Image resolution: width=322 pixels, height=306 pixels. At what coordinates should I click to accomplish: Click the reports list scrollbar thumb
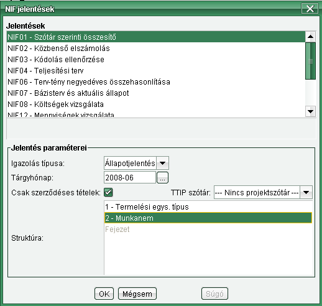[310, 61]
